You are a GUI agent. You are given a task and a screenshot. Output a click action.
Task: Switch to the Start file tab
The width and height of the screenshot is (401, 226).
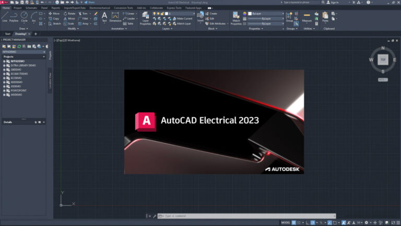(8, 34)
